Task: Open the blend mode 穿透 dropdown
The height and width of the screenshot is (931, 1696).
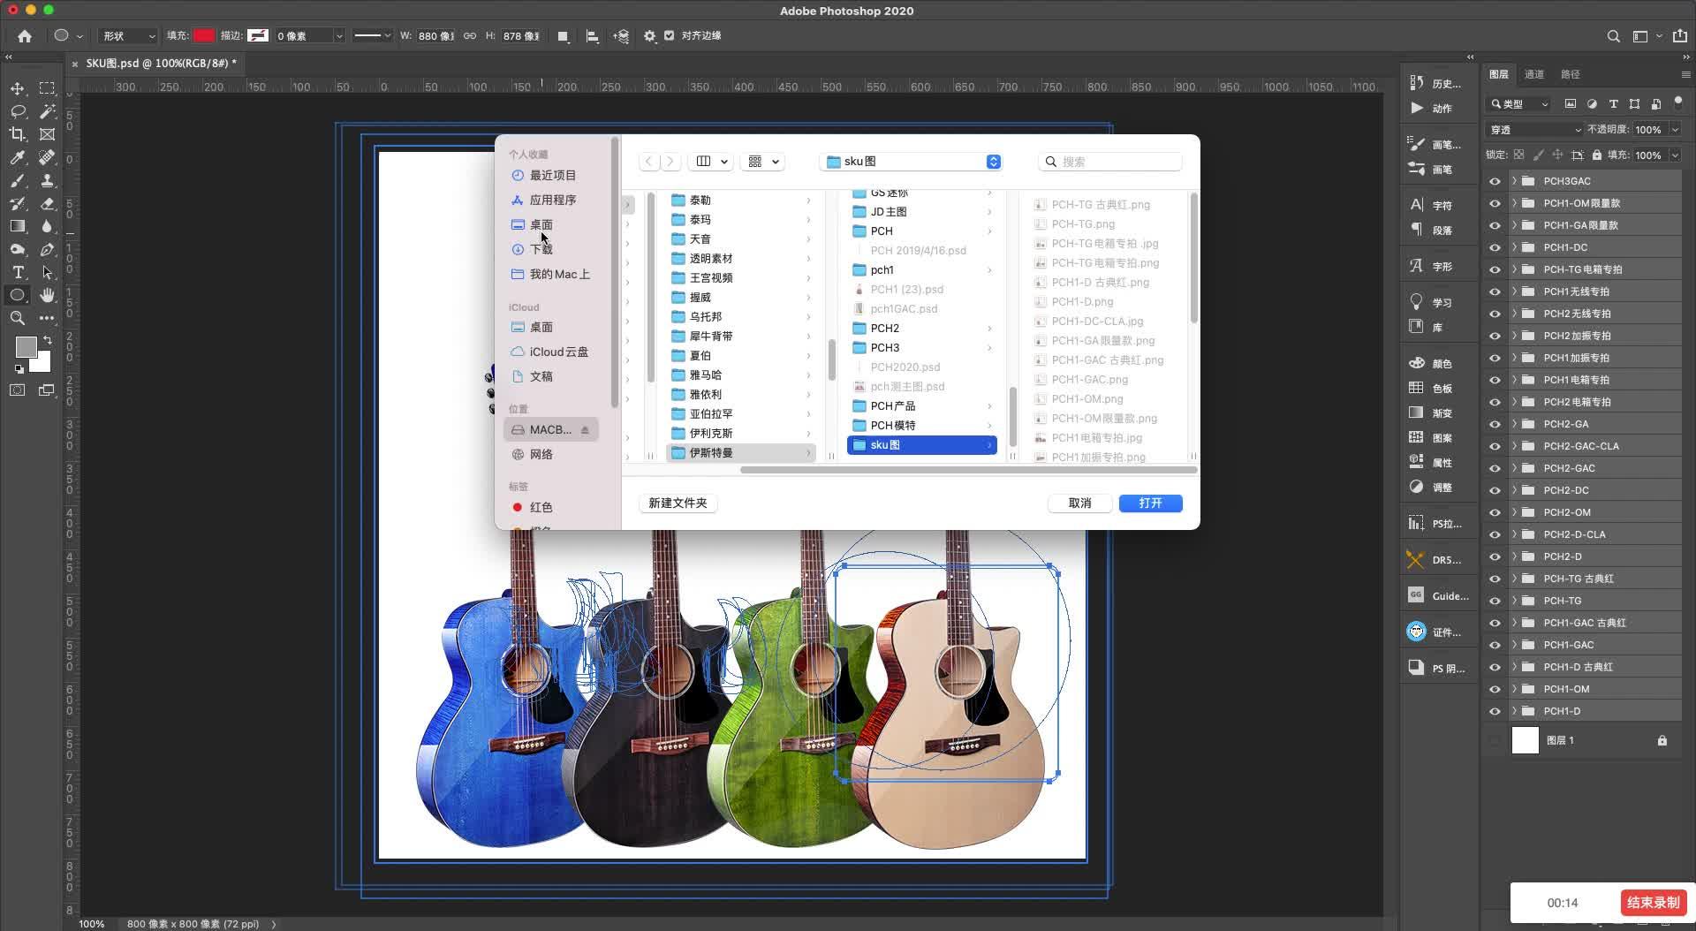Action: [x=1535, y=130]
